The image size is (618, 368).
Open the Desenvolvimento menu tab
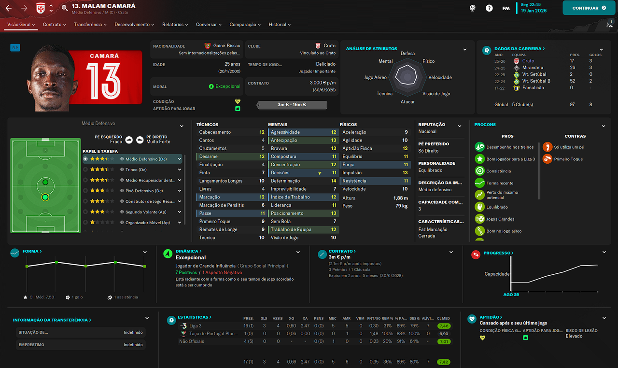coord(134,25)
